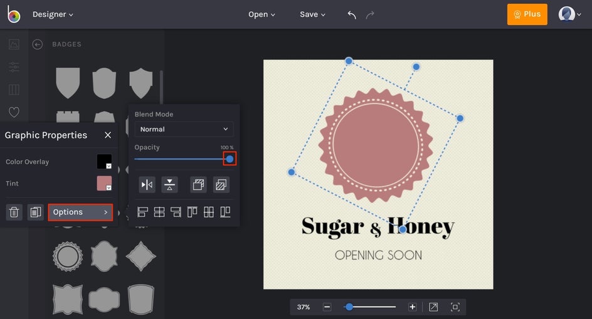The image size is (592, 319).
Task: Duplicate the selected graphic
Action: pos(36,212)
